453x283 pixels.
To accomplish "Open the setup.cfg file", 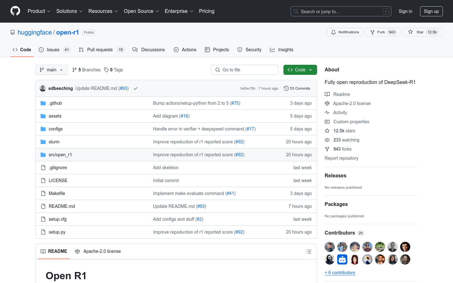I will 58,219.
